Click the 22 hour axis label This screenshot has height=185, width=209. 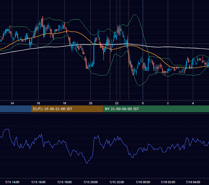pyautogui.click(x=116, y=103)
